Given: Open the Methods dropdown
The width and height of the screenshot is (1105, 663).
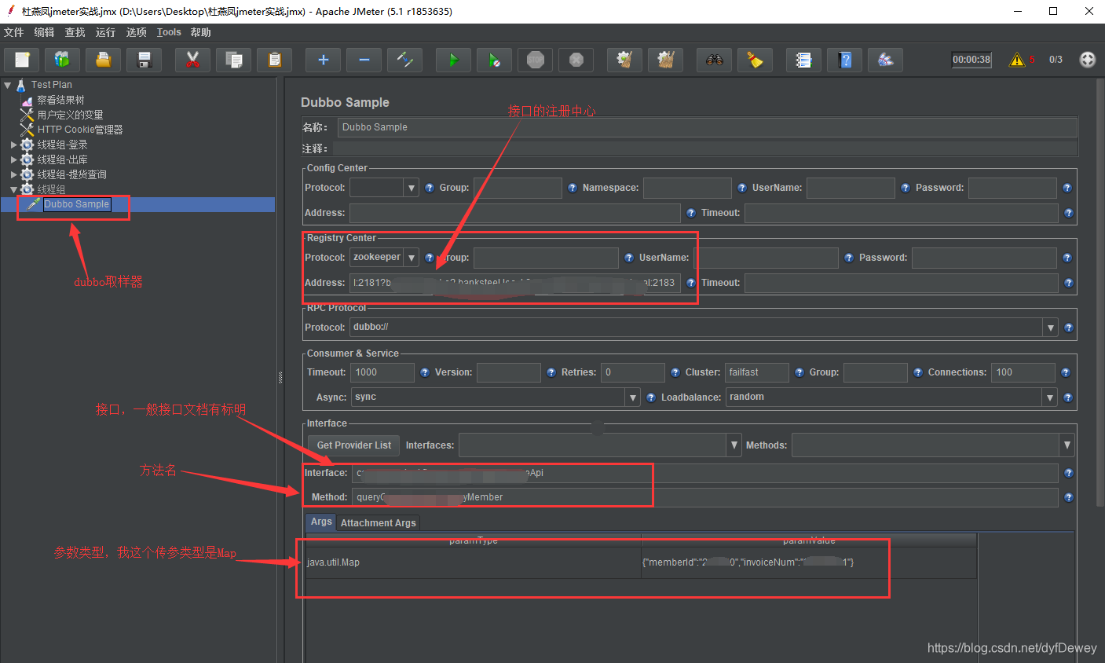Looking at the screenshot, I should point(1067,445).
